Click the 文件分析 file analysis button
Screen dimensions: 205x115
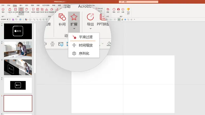(99, 8)
